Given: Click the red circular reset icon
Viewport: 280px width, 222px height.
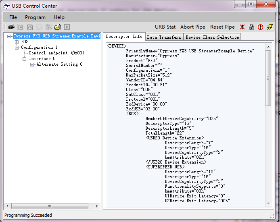Looking at the screenshot, I should coord(261,27).
